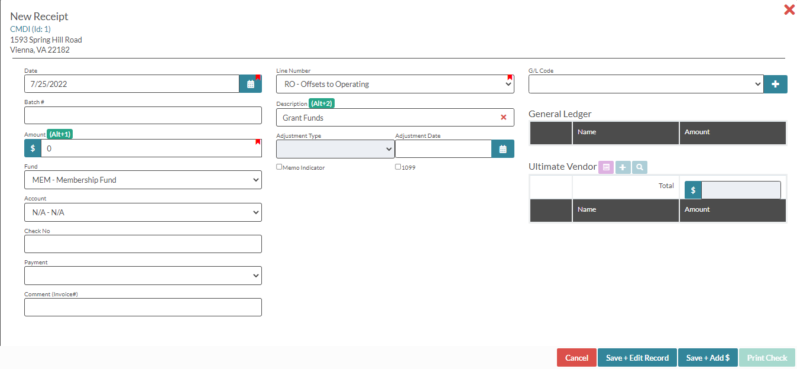Click the dollar icon beside vendor Total

pos(693,190)
